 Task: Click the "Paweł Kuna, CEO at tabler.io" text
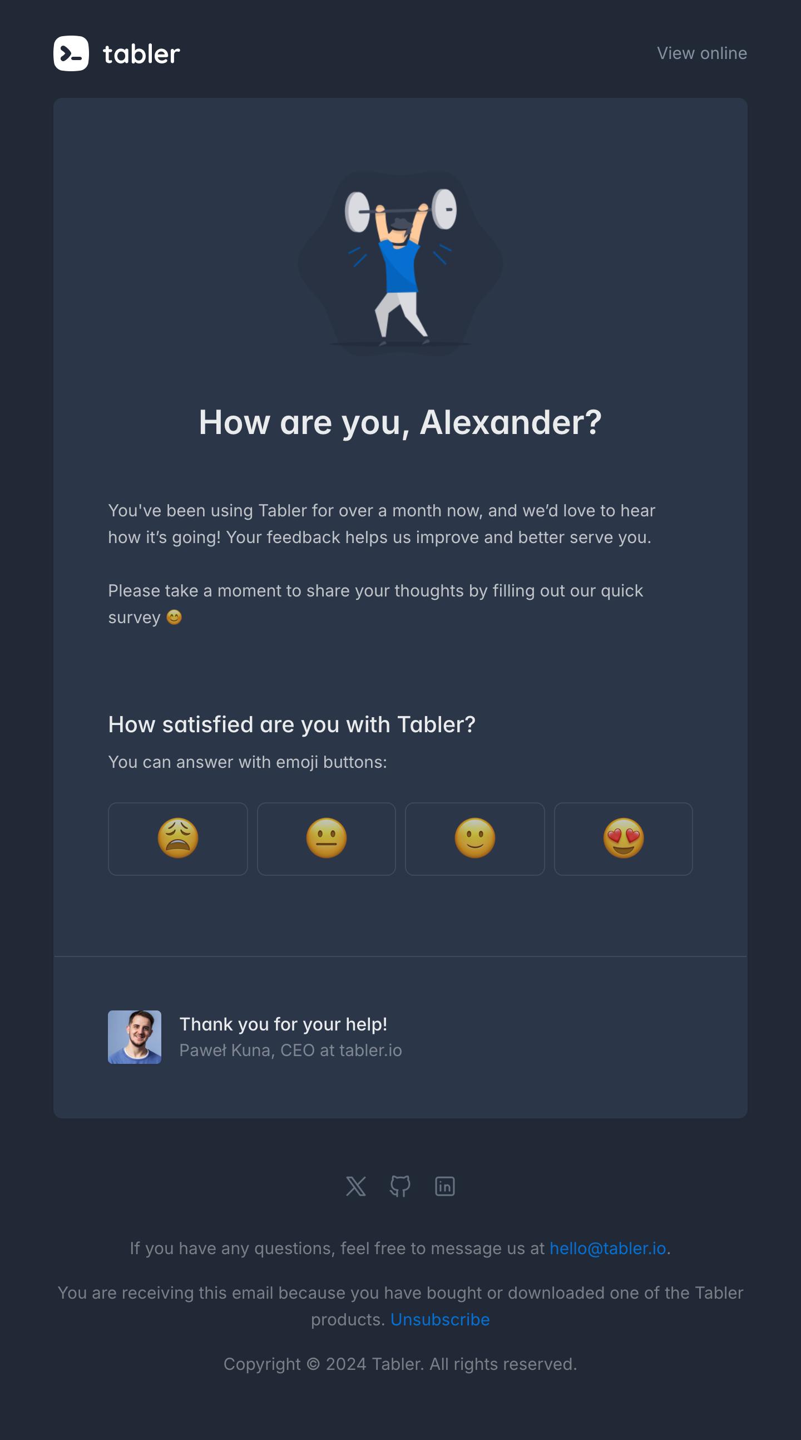coord(291,1051)
